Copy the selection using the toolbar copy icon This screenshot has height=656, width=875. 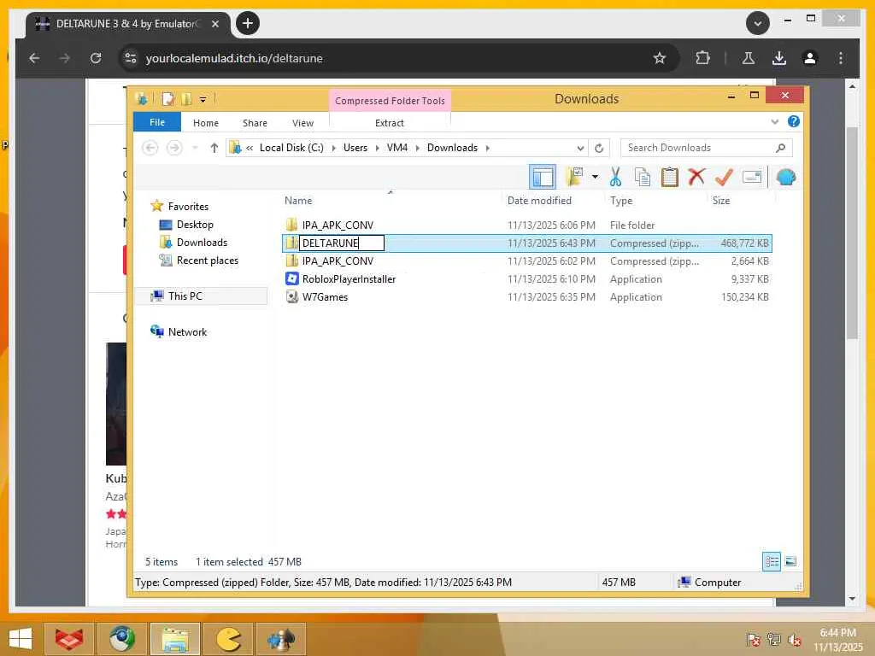[x=643, y=178]
